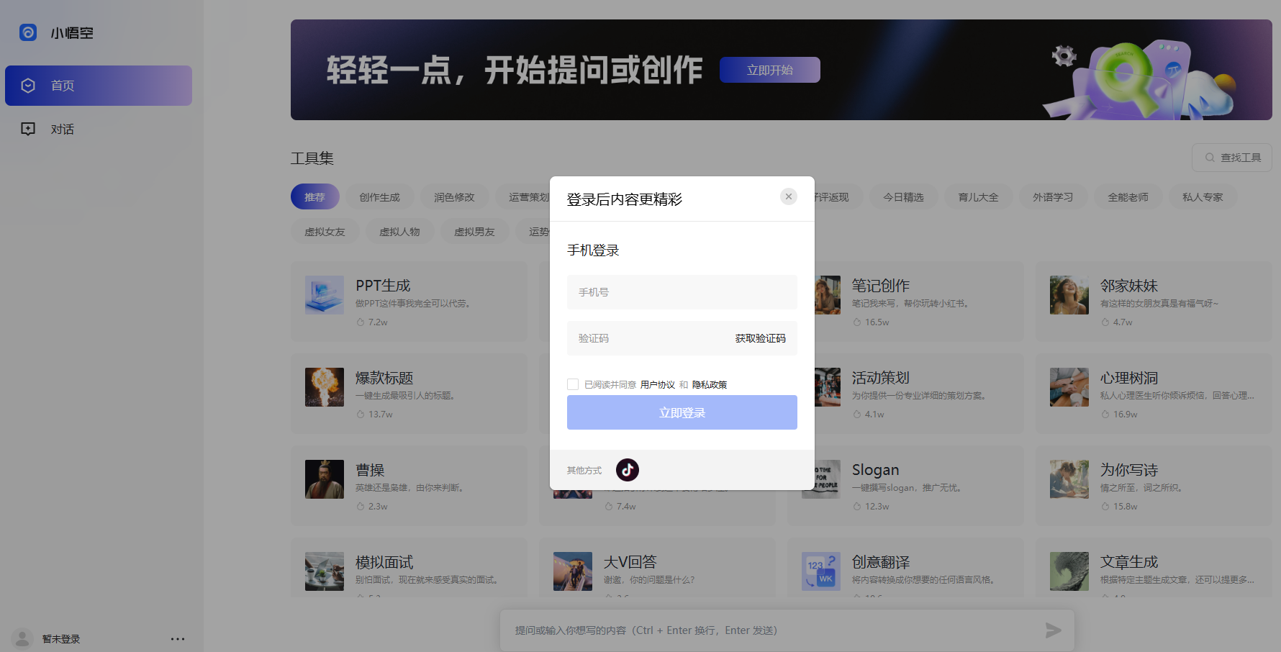Open the more options ellipsis menu
Image resolution: width=1281 pixels, height=652 pixels.
coord(178,638)
